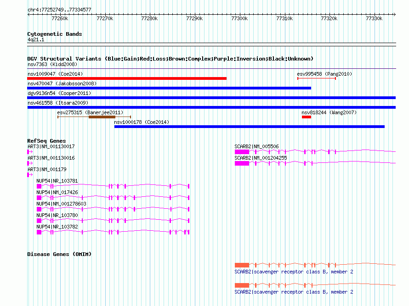
Task: Open the ART3|NM_001130016 label
Action: coord(51,158)
